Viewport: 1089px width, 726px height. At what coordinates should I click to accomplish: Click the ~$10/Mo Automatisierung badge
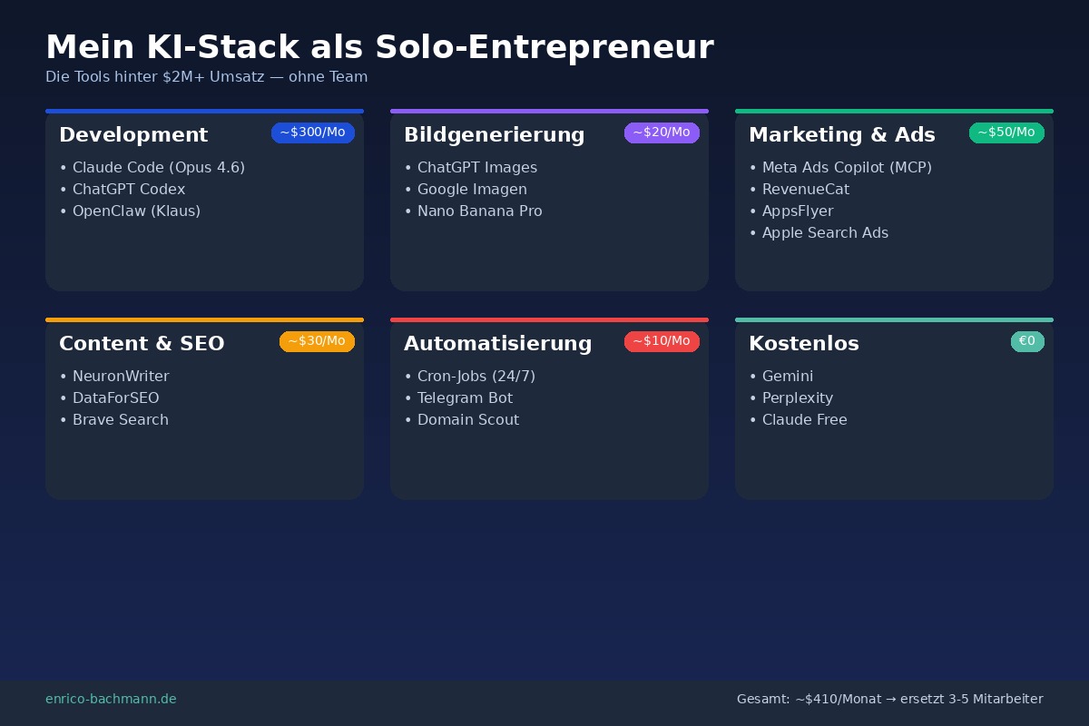point(661,341)
